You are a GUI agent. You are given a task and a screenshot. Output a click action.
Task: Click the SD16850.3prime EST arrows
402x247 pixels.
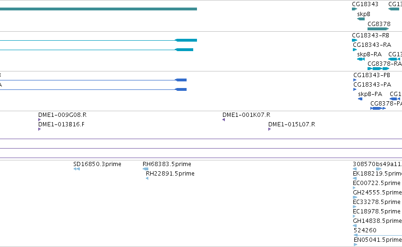pyautogui.click(x=77, y=169)
